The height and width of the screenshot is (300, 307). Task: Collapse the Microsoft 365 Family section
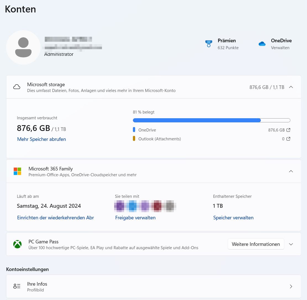(x=291, y=171)
